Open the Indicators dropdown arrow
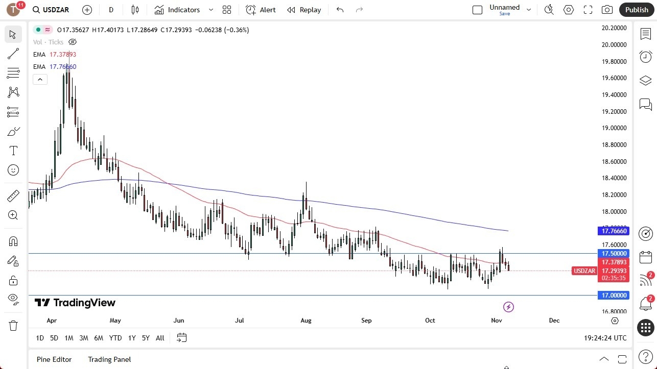Screen dimensions: 657x369 [210, 9]
